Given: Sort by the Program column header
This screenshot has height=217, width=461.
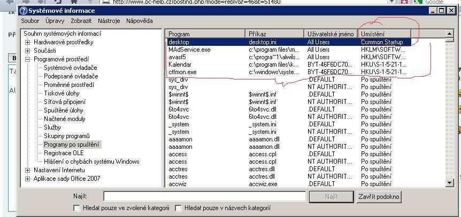Looking at the screenshot, I should click(205, 34).
